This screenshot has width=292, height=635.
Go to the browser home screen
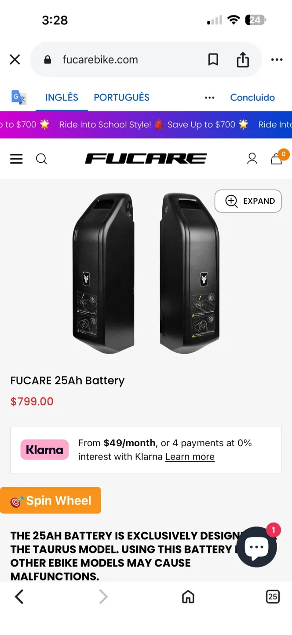(x=188, y=597)
